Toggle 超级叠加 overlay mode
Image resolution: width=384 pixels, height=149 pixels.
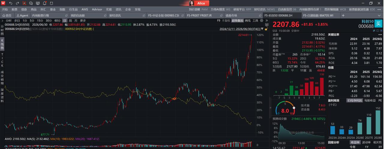[x=237, y=21]
